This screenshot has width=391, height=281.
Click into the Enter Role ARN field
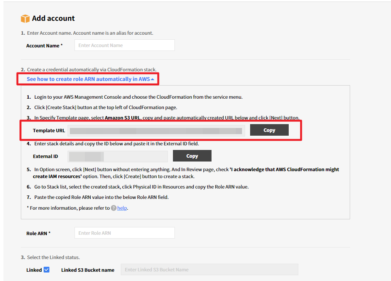pos(124,233)
